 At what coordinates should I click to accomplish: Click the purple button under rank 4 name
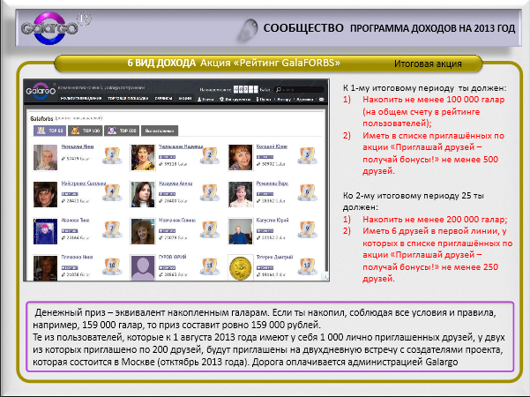[x=70, y=194]
